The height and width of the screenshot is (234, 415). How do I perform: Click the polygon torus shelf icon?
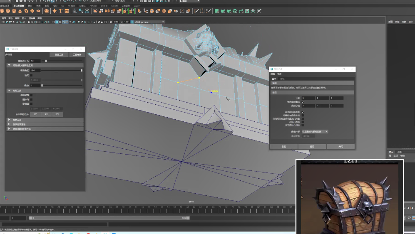click(26, 11)
